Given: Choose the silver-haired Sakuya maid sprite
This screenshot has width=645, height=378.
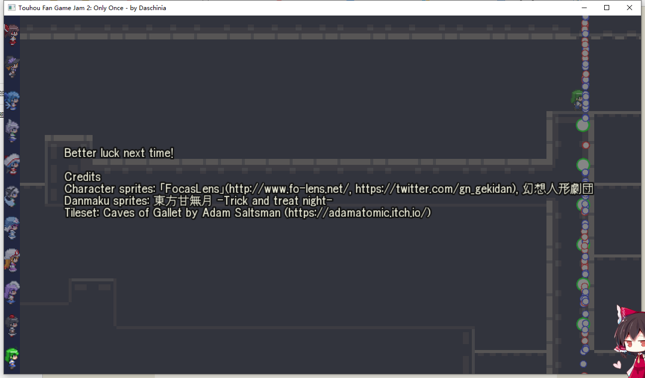Looking at the screenshot, I should pyautogui.click(x=12, y=131).
